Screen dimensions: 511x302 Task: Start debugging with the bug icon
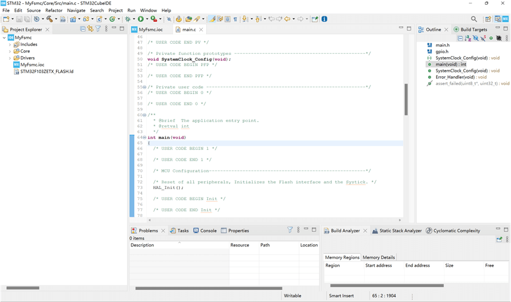coord(128,19)
